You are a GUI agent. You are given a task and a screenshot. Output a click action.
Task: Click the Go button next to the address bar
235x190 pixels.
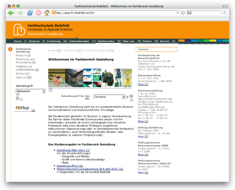[183, 13]
